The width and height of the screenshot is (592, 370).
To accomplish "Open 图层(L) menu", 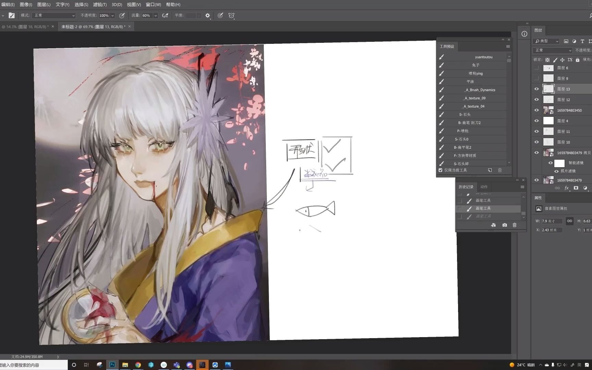I will [44, 4].
